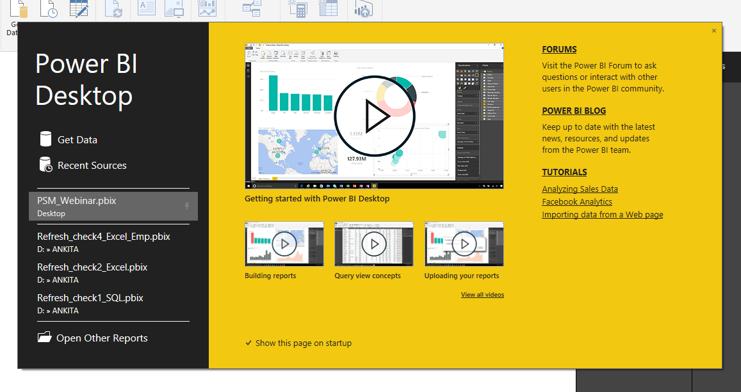The width and height of the screenshot is (741, 392).
Task: Click Getting started with Power BI Desktop caption
Action: [317, 199]
